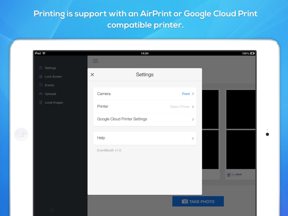The image size is (288, 216).
Task: Open Local Images in the sidebar
Action: pos(54,102)
